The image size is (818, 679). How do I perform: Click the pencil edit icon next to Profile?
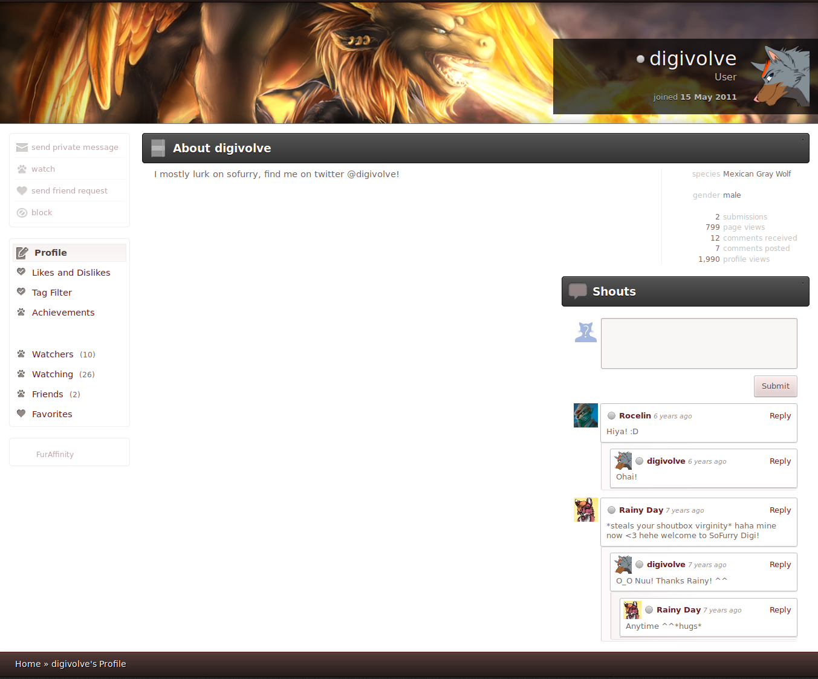pyautogui.click(x=22, y=253)
